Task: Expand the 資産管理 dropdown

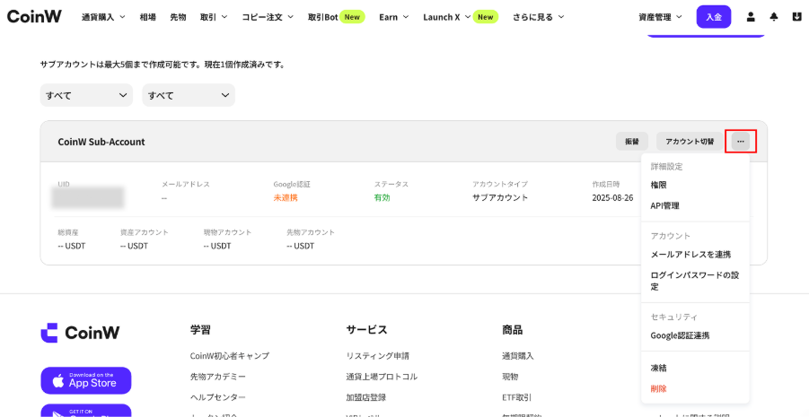Action: click(x=660, y=17)
